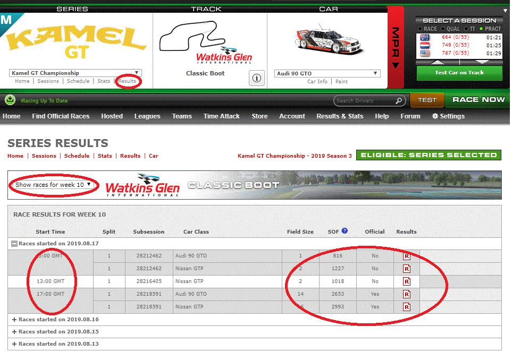Click the search magnifier icon

399,101
